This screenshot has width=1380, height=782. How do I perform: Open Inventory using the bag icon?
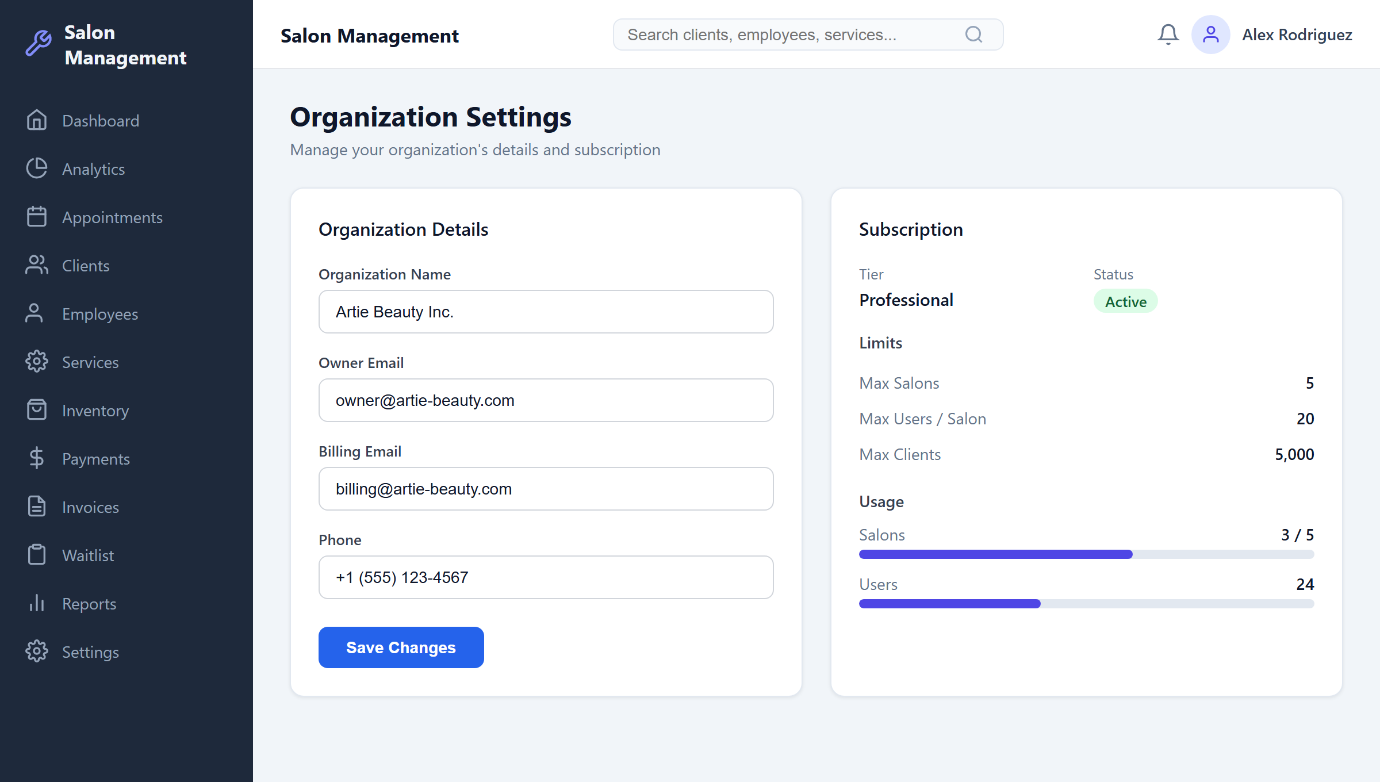(x=37, y=410)
